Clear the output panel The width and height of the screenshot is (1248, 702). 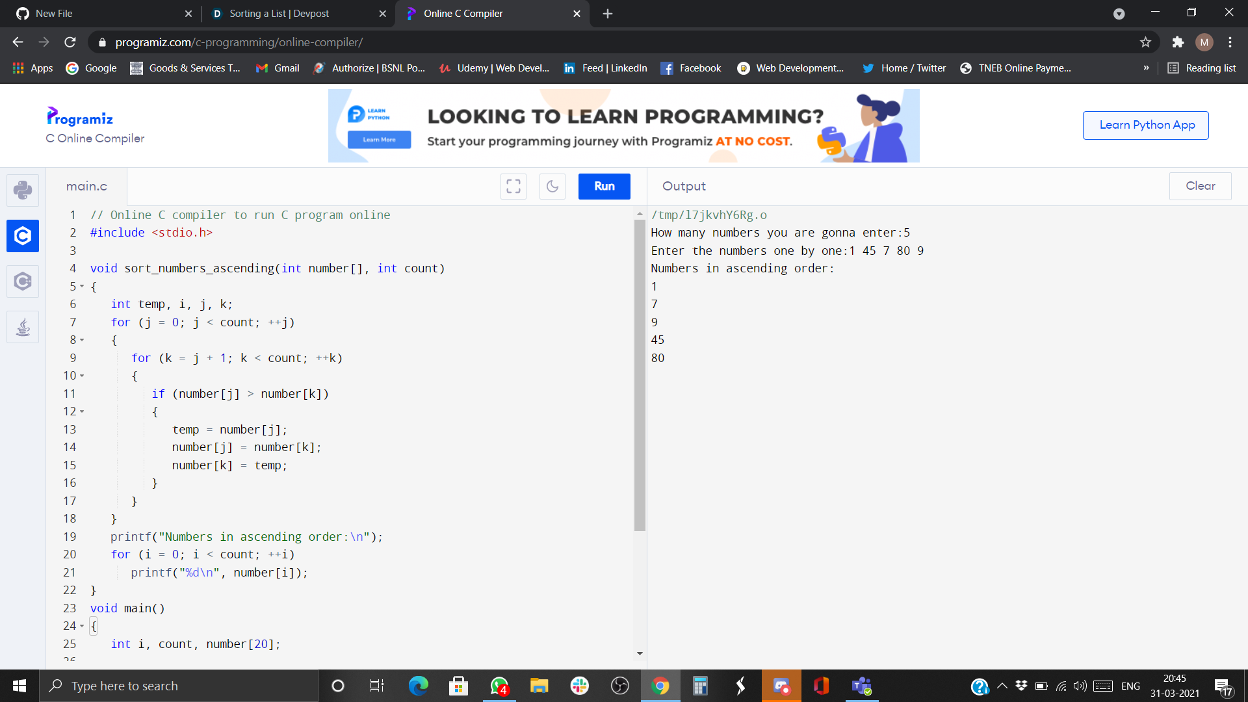[x=1200, y=186]
